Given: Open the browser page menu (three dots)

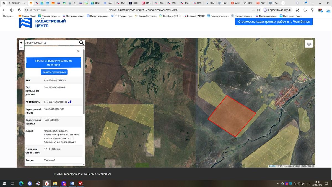Looking at the screenshot, I should (253, 10).
